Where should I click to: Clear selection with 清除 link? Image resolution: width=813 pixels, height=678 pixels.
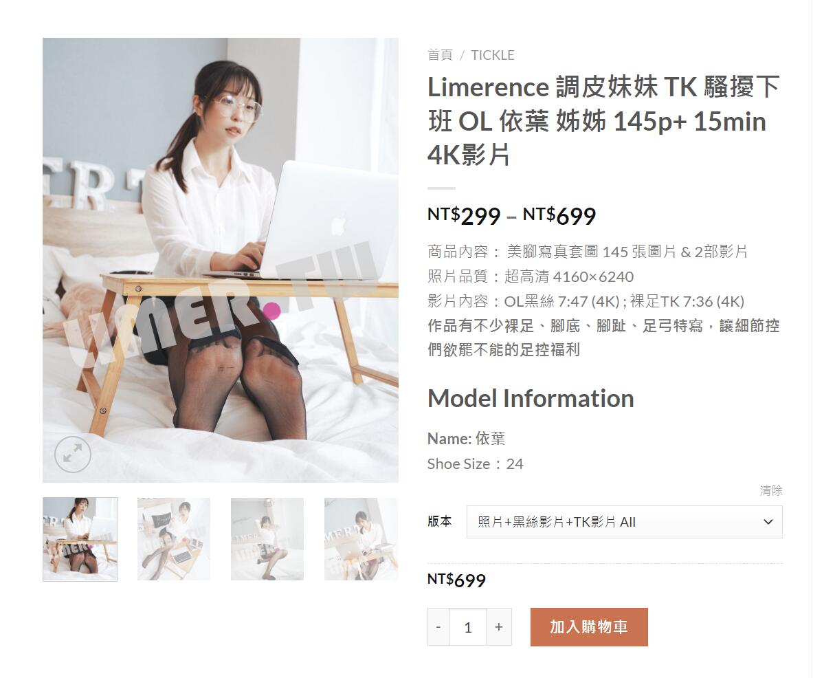click(771, 490)
